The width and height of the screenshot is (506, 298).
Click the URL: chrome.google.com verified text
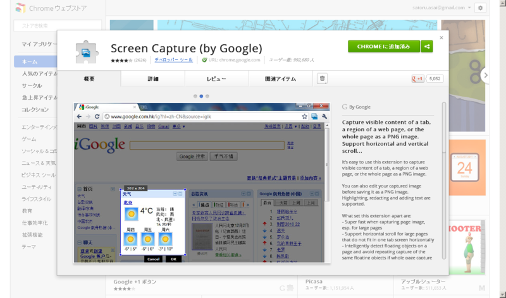[234, 60]
